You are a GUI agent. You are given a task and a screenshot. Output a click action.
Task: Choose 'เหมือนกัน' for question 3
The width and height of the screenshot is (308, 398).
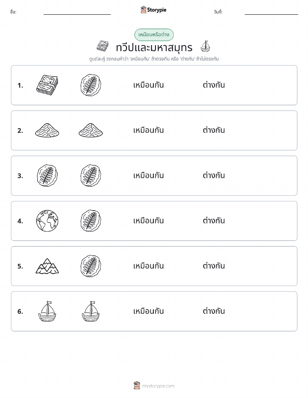[149, 176]
